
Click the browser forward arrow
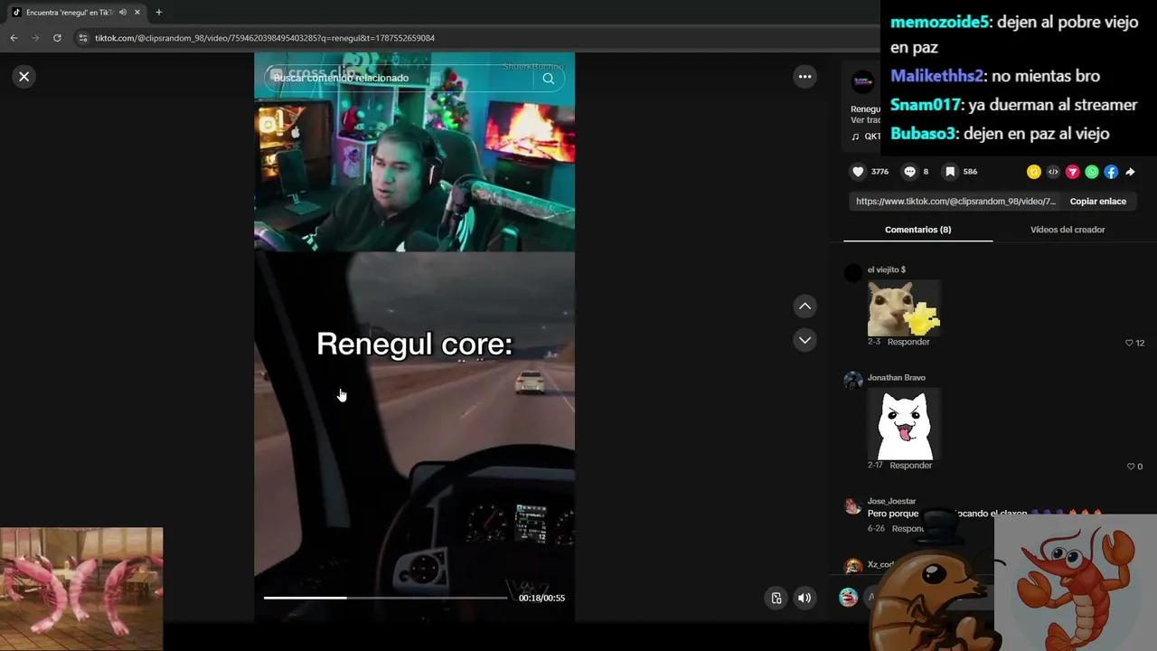tap(35, 38)
